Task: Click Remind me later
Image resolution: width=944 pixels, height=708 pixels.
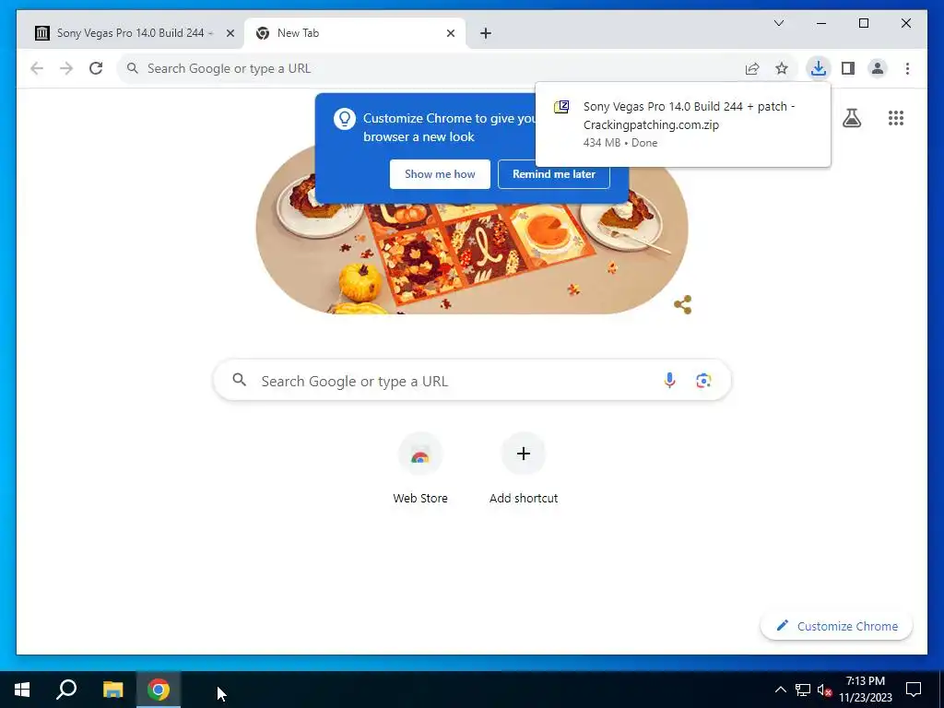Action: point(554,174)
